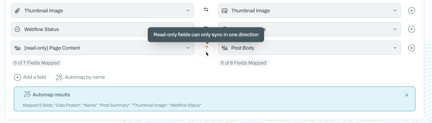The image size is (432, 123).
Task: Remove the Thumbnail Image field mapping
Action: pos(412,11)
